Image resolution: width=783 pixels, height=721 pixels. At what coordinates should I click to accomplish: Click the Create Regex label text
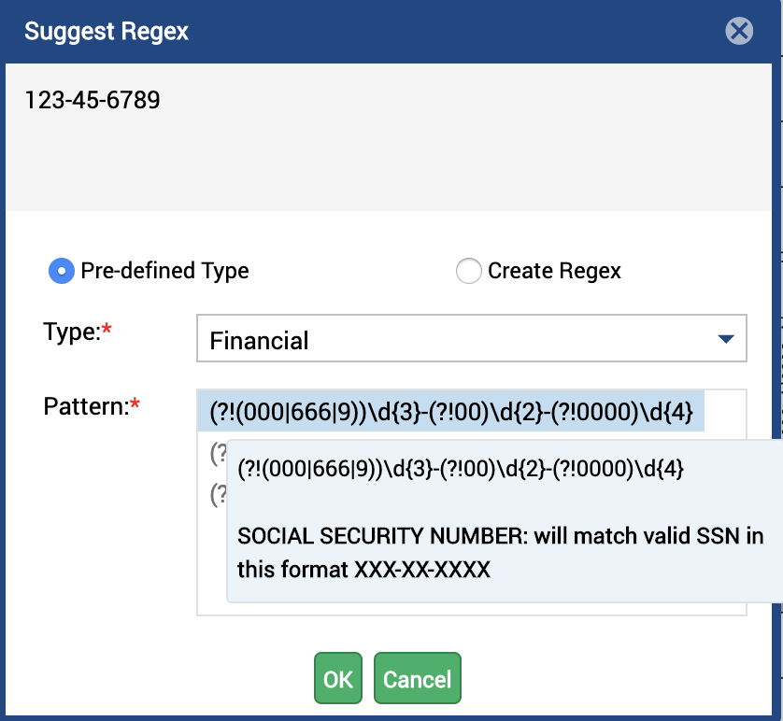coord(554,271)
